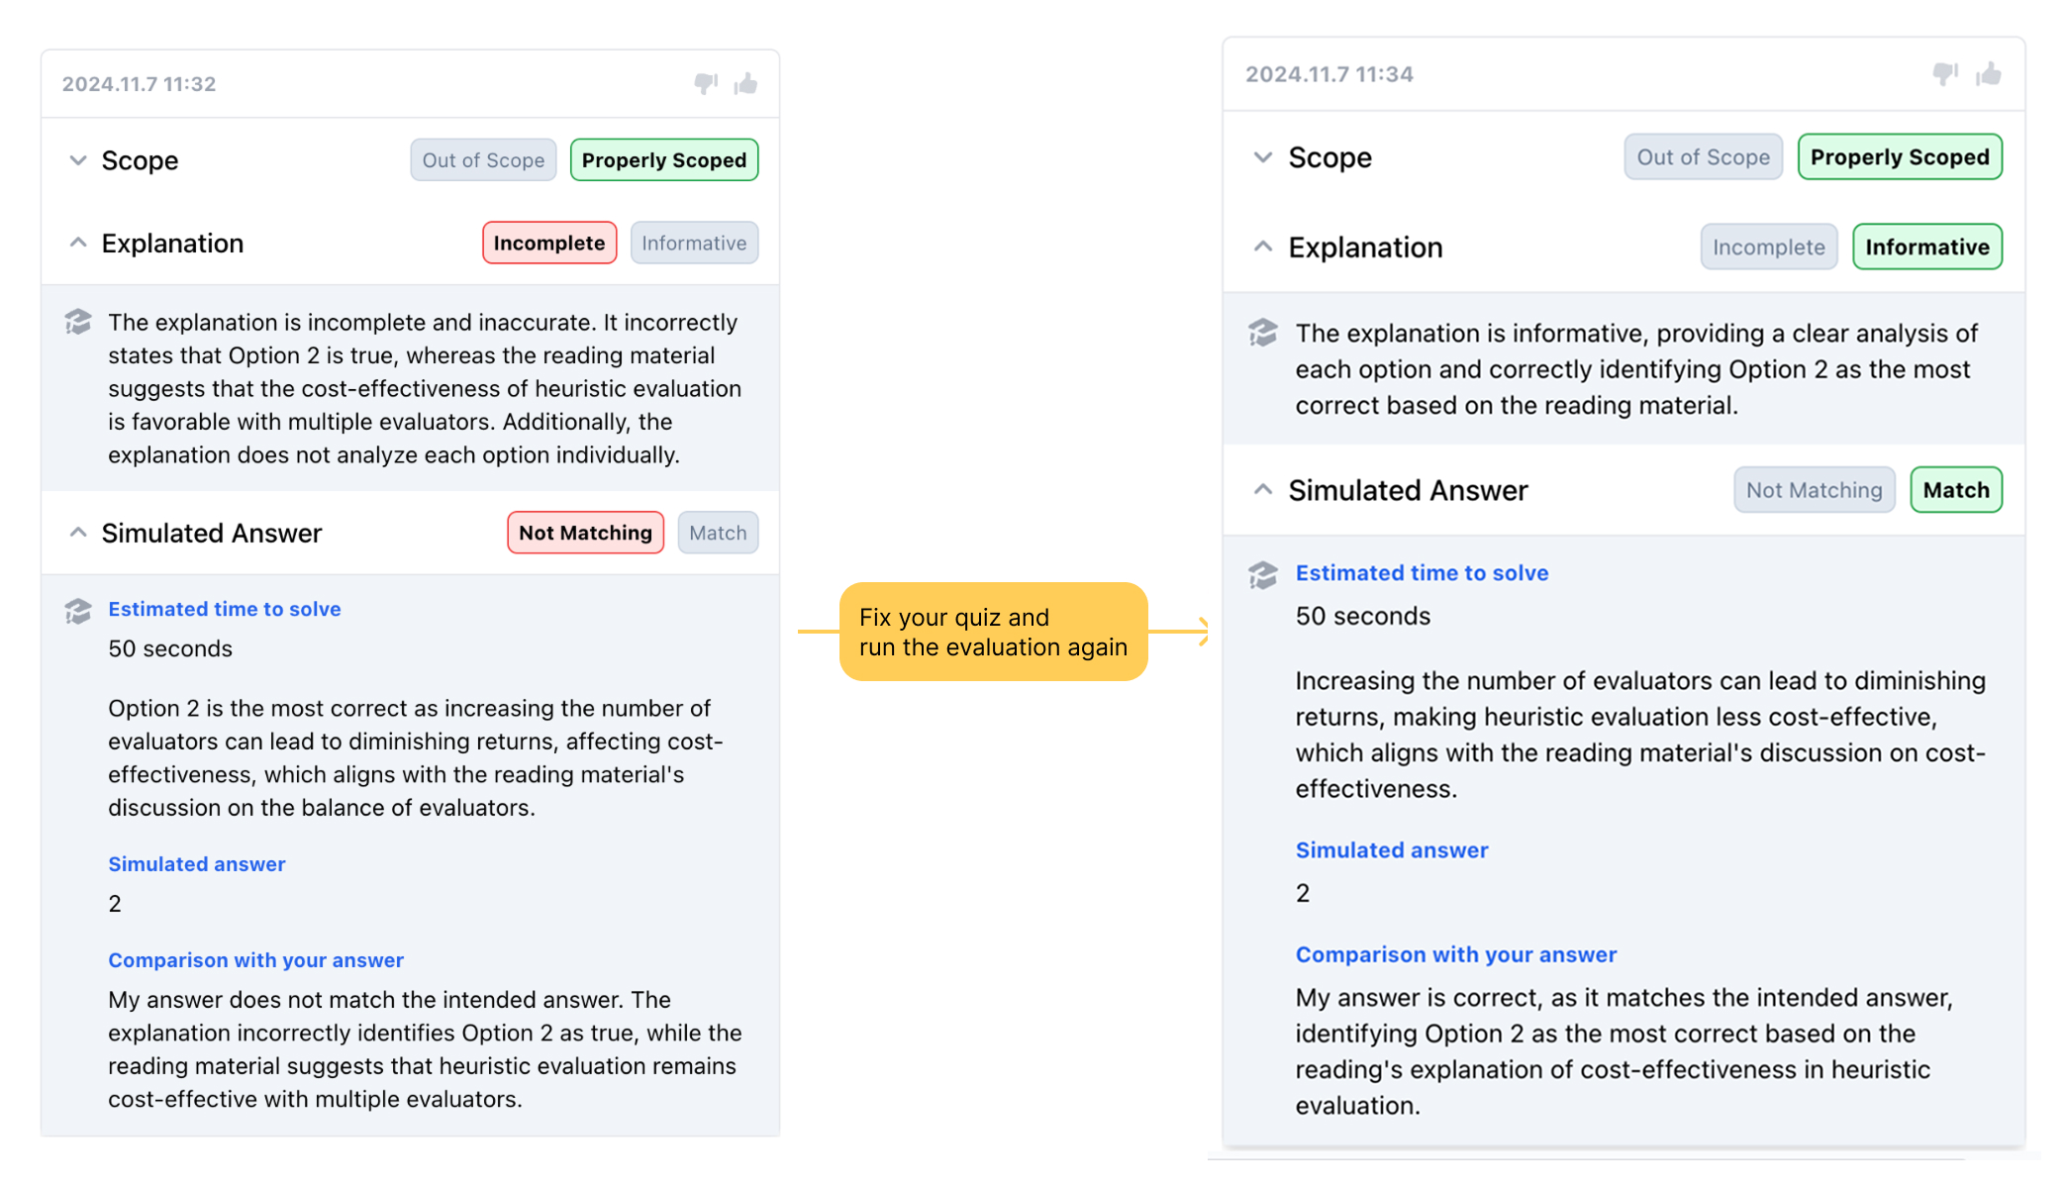2067x1188 pixels.
Task: Click thumbs-down icon in the 11:34 card
Action: 1945,74
